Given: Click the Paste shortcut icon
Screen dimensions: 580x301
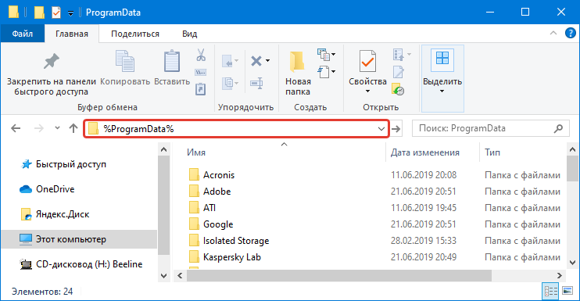Looking at the screenshot, I should [200, 89].
